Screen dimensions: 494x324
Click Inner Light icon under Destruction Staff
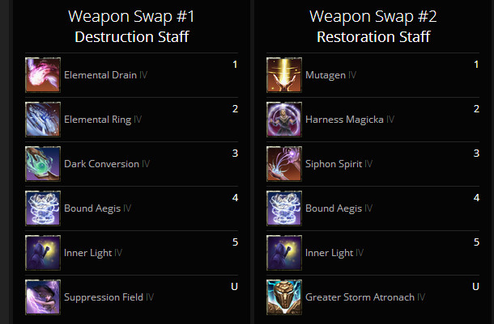[43, 253]
